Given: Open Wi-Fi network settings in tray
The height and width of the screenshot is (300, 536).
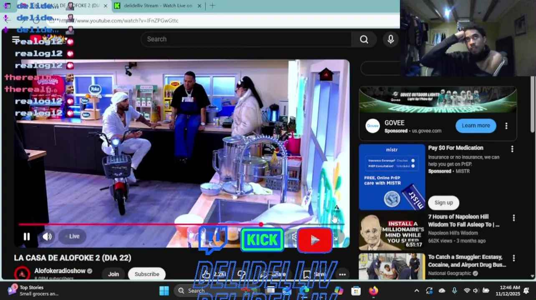Looking at the screenshot, I should point(467,291).
